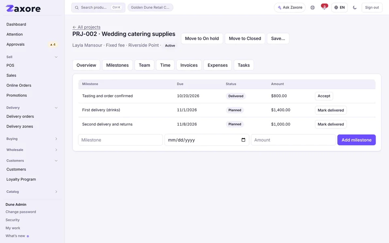
Task: Expand the Wholesale section
Action: click(56, 150)
